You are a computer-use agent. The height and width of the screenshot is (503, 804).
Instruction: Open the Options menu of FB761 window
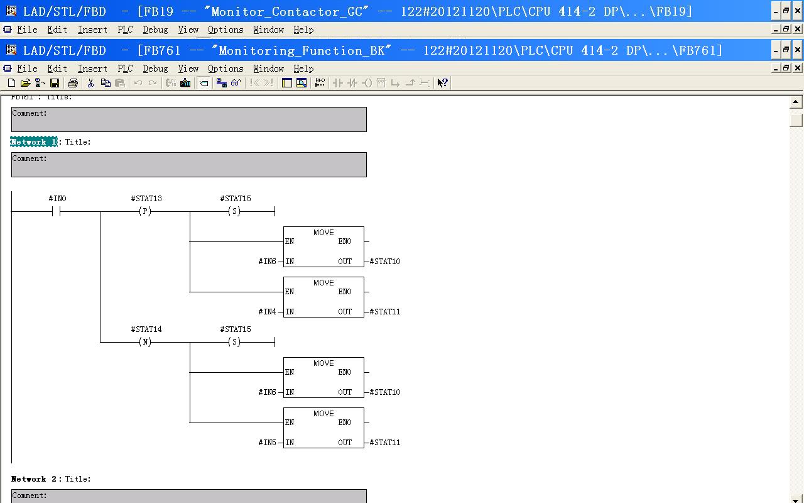[x=225, y=69]
